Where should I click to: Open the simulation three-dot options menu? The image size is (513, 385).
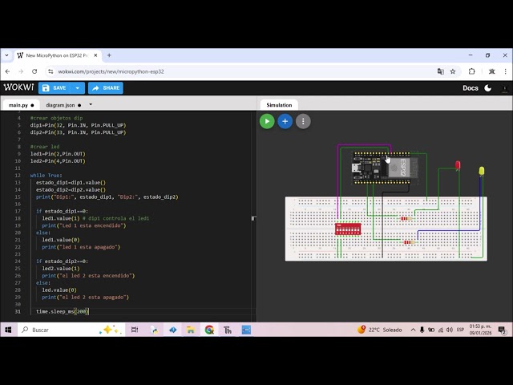coord(303,121)
